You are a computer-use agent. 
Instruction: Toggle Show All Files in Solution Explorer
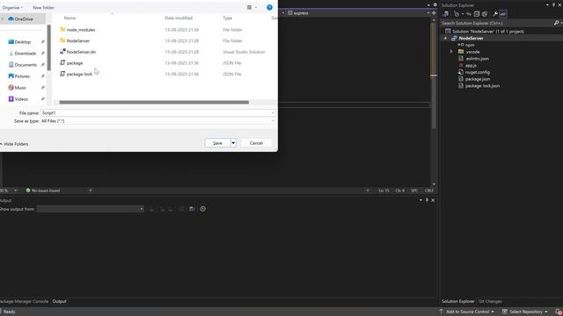coord(485,14)
